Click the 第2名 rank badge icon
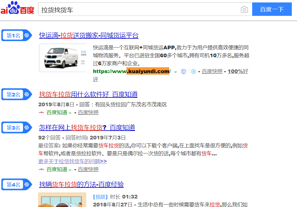This screenshot has height=207, width=297. coord(17,94)
